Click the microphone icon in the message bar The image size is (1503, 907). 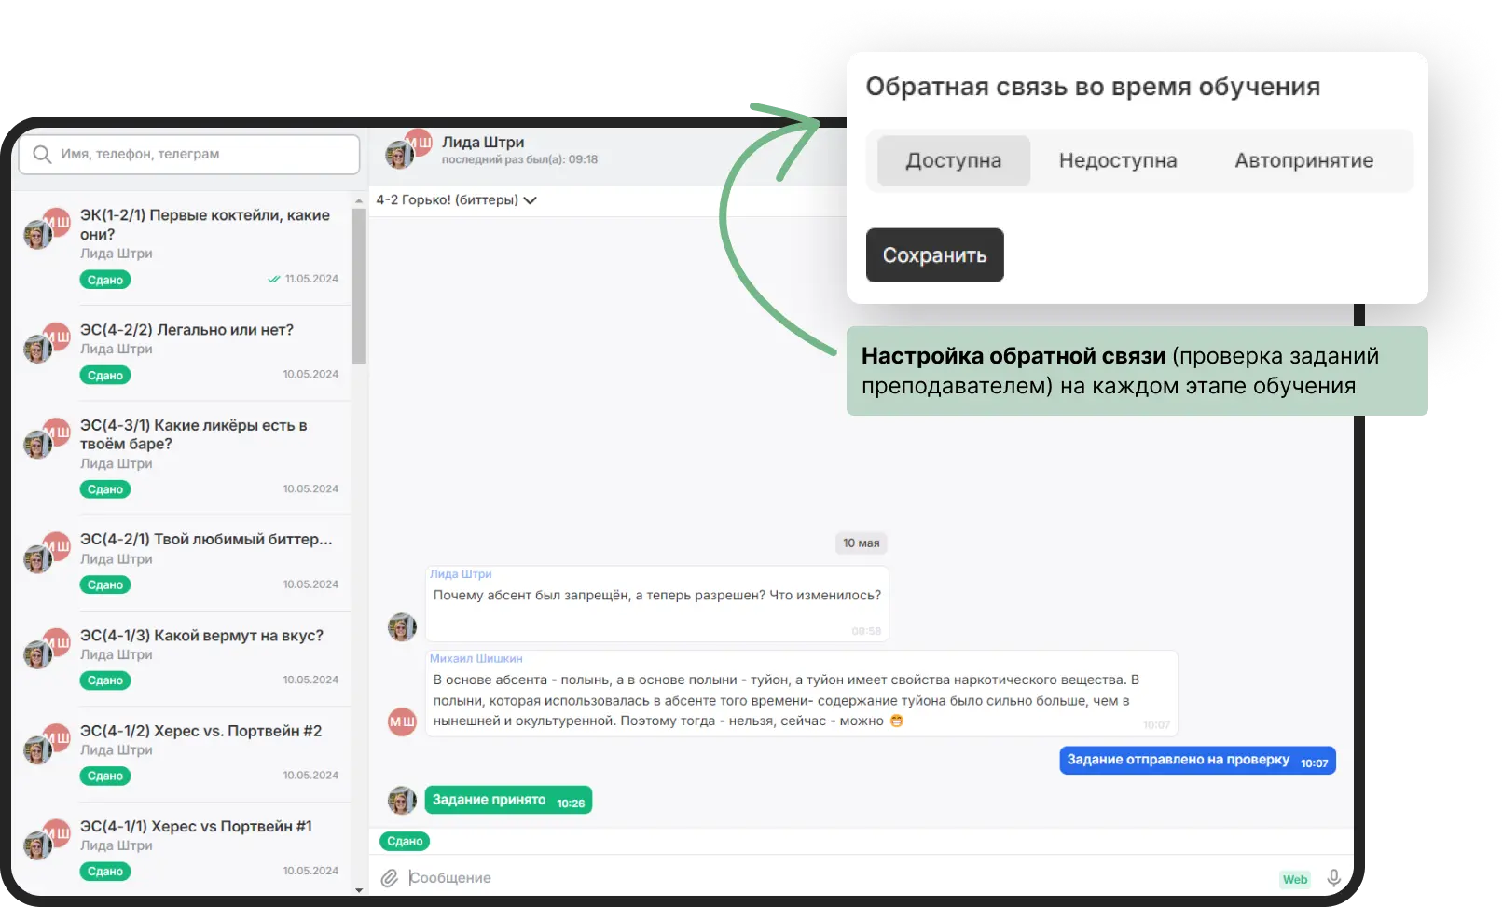(x=1334, y=877)
